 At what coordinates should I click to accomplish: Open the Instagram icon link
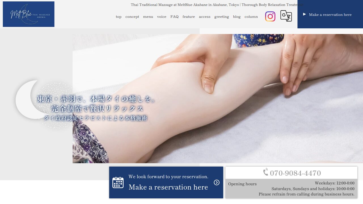click(270, 16)
